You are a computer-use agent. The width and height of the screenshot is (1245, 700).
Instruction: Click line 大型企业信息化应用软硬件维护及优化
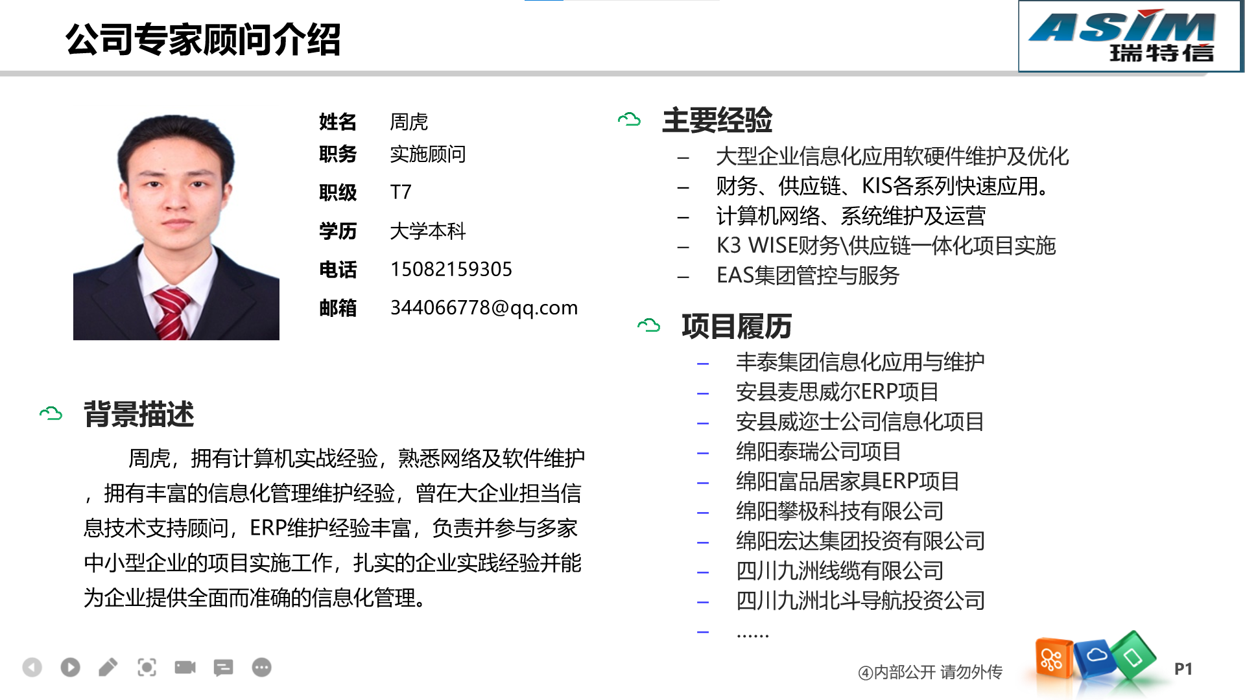(892, 156)
